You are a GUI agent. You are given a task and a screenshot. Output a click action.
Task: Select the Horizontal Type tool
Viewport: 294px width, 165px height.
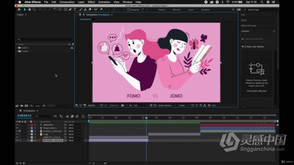[75, 9]
